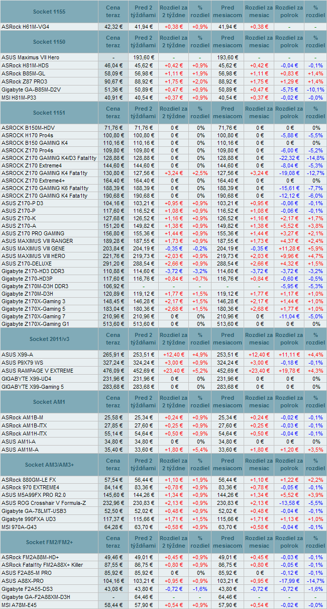Image resolution: width=327 pixels, height=609 pixels.
Task: Click the -17,99 € value for ASUS A88X-PRO
Action: pyautogui.click(x=289, y=581)
